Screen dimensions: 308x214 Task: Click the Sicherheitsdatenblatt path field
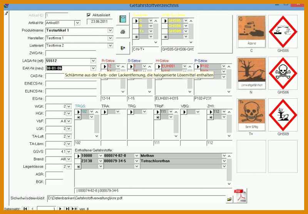[x=137, y=199]
